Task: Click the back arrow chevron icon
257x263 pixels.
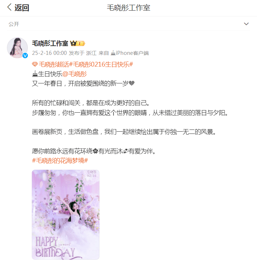Action: tap(10, 7)
